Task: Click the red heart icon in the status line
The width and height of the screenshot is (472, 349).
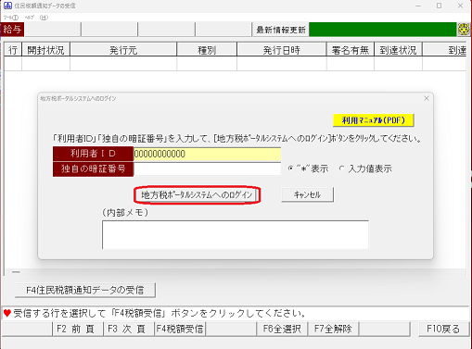Action: point(7,314)
